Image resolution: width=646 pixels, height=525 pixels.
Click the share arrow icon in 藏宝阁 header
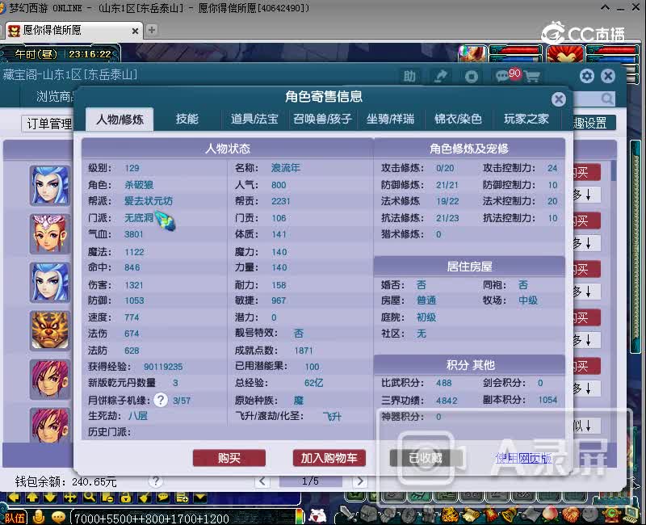[441, 76]
